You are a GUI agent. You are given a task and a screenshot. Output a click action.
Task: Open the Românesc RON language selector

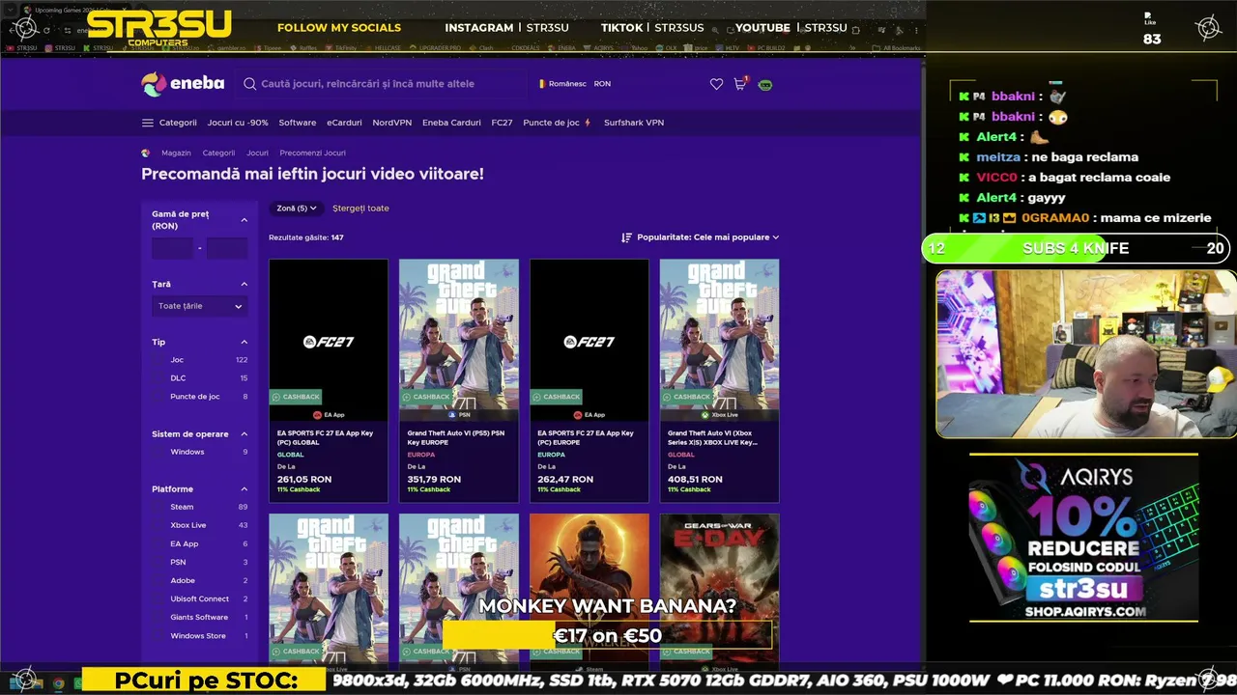pos(575,84)
